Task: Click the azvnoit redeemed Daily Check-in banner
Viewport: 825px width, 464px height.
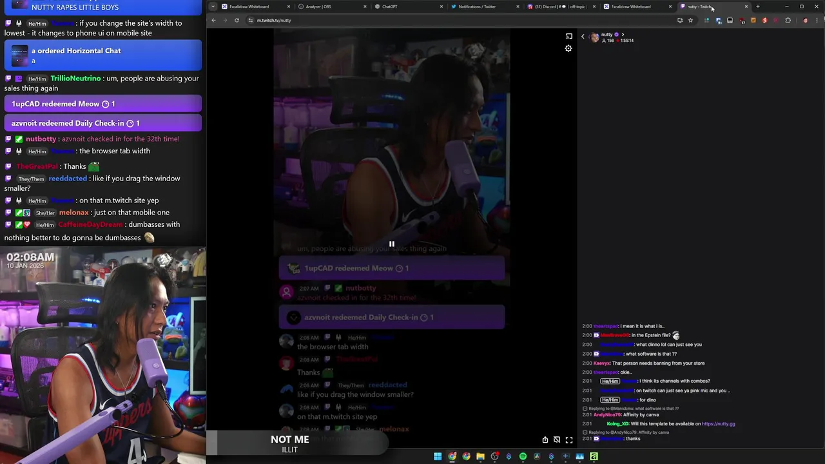Action: click(391, 317)
